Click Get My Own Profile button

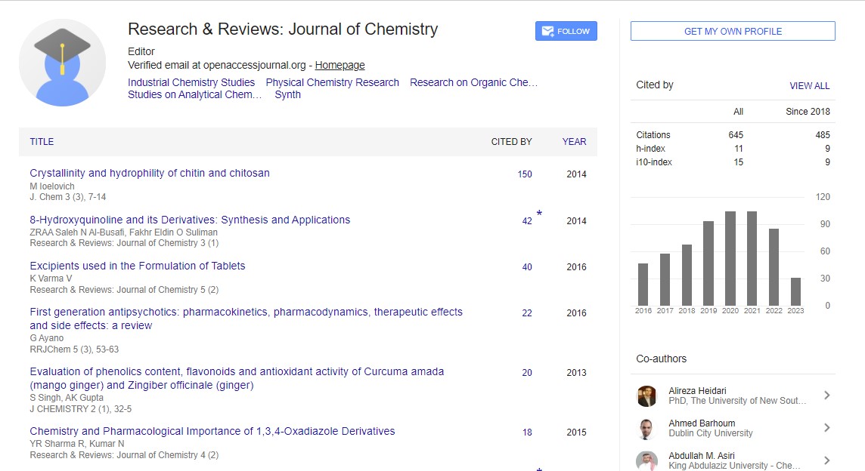click(733, 31)
